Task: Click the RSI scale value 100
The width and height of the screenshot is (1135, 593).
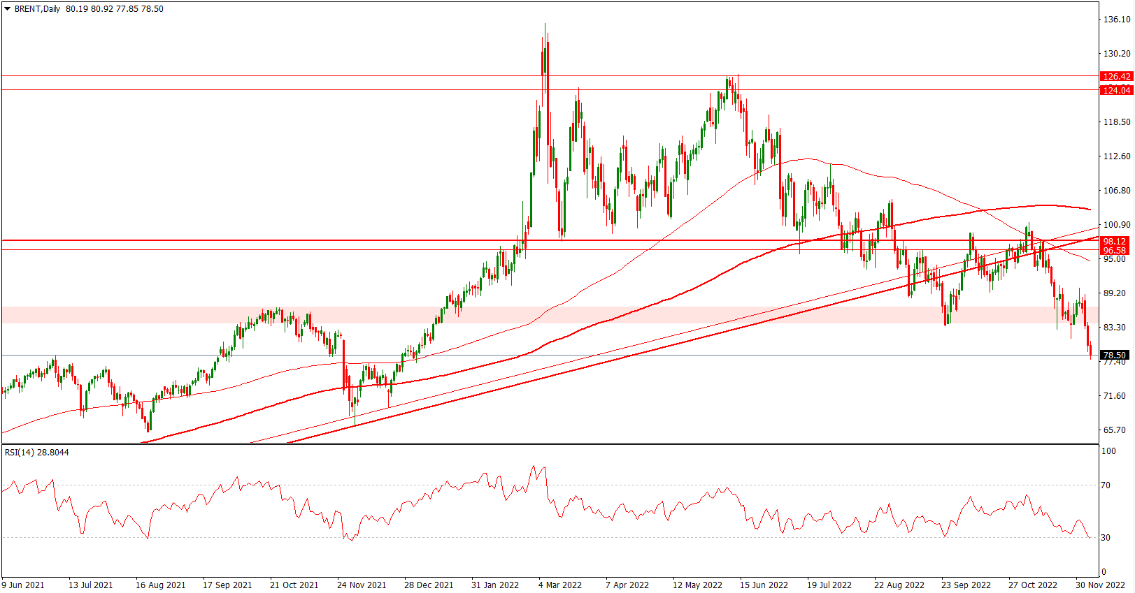Action: (1109, 451)
